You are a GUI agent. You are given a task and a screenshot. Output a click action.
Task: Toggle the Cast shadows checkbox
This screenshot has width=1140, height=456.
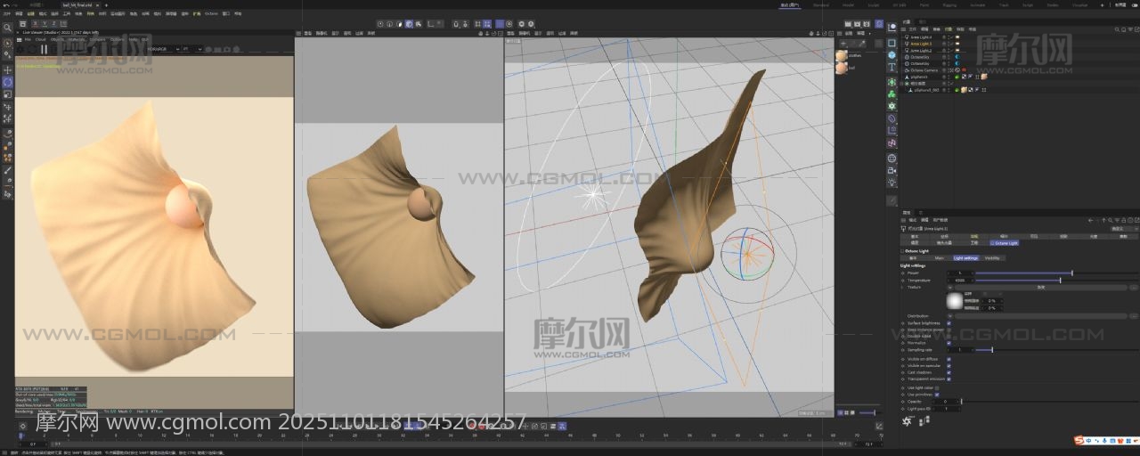click(x=949, y=372)
